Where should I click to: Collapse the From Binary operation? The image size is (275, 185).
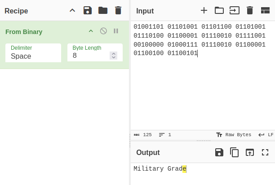[x=91, y=31]
